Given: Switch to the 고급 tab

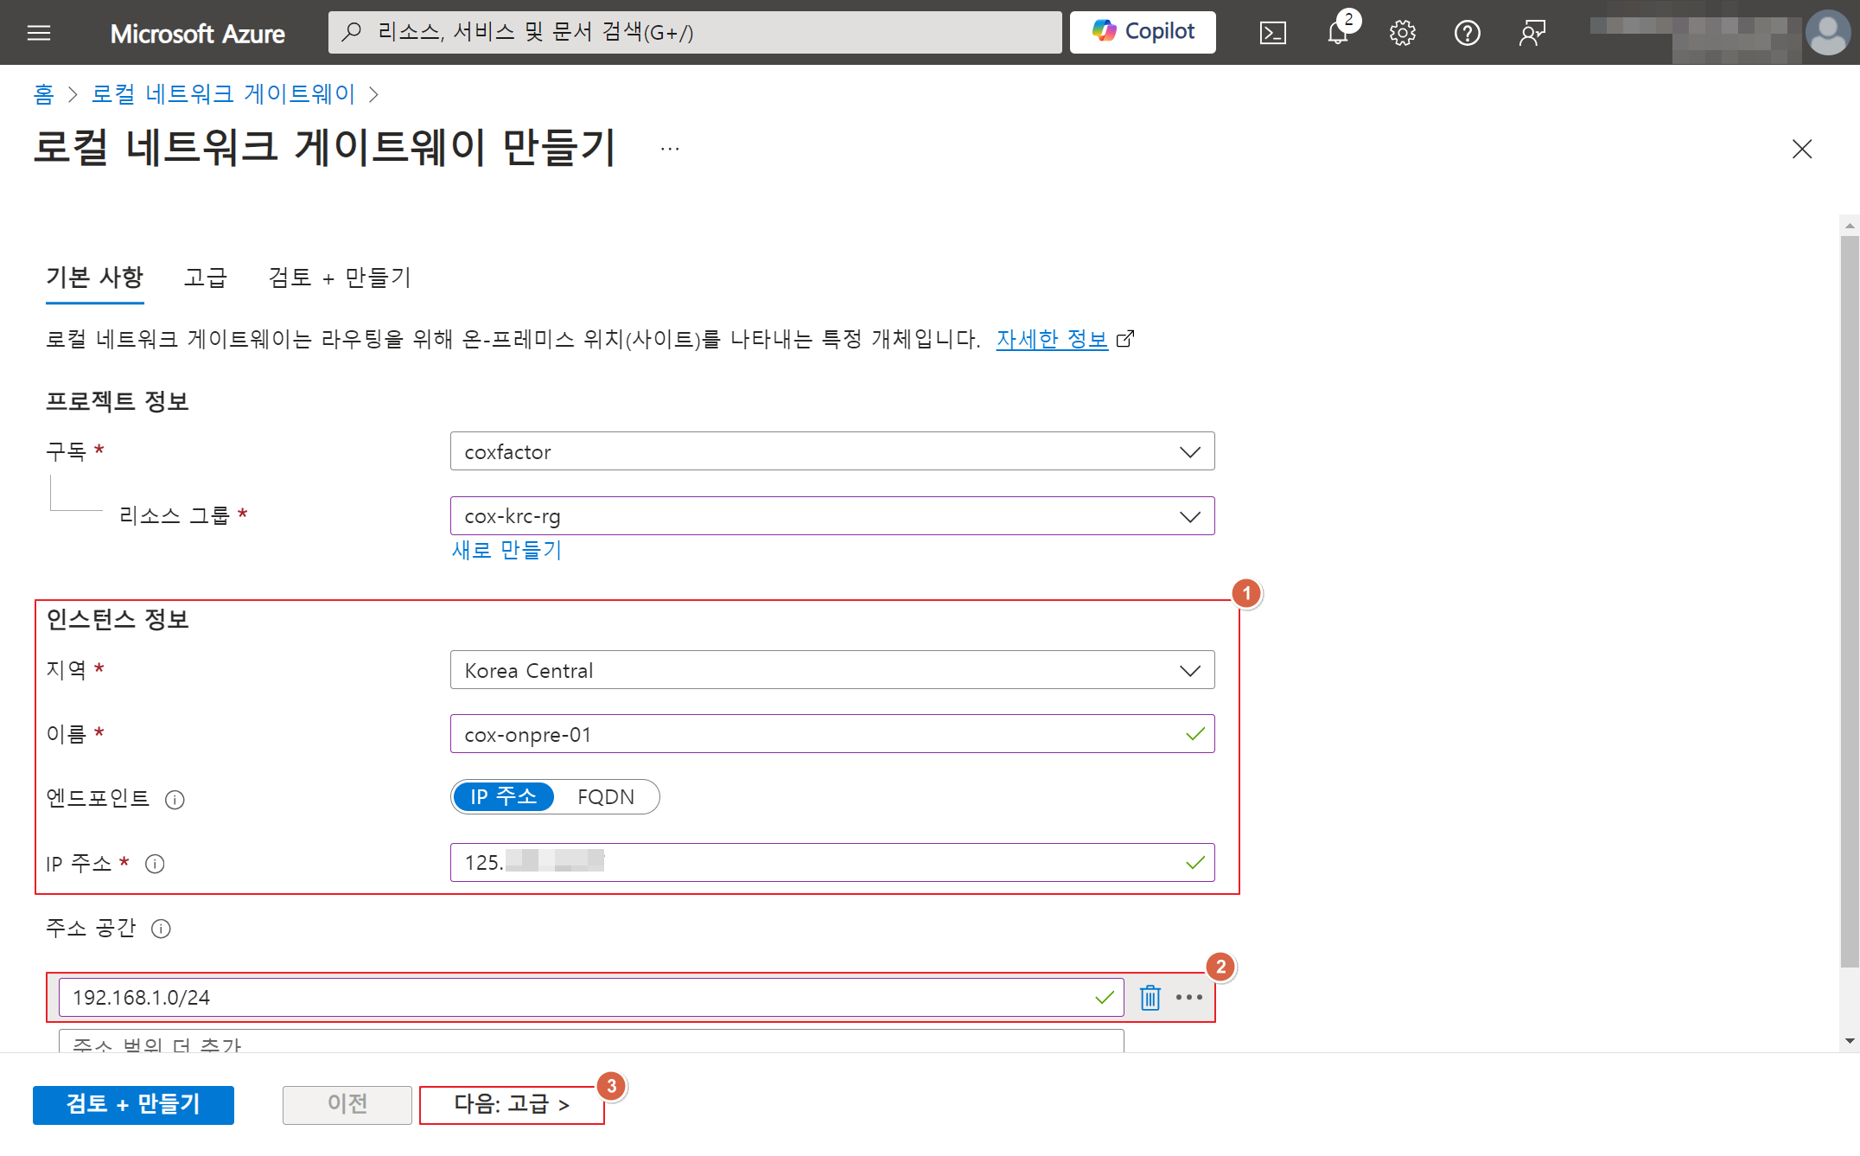Looking at the screenshot, I should (205, 278).
